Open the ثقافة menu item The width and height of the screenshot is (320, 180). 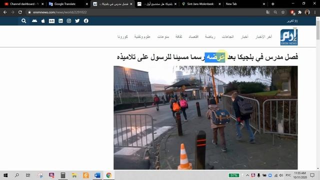179,36
